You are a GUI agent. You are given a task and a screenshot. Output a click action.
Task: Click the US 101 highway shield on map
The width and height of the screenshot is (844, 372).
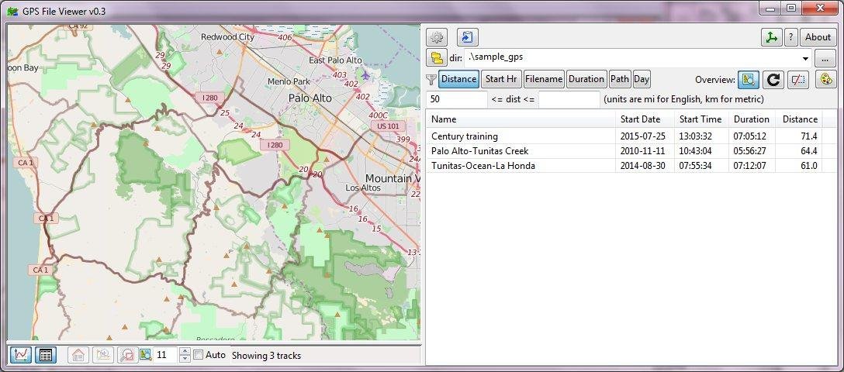tap(388, 126)
